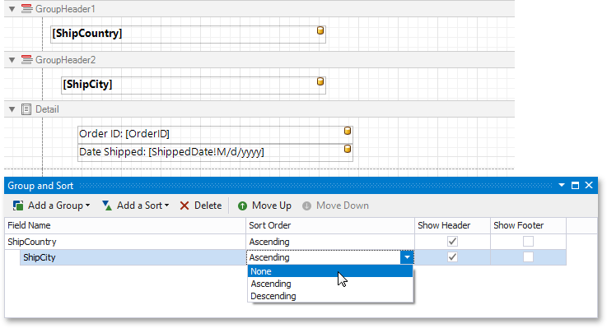Click the GroupHeader2 band icon
607x328 pixels.
pos(26,60)
